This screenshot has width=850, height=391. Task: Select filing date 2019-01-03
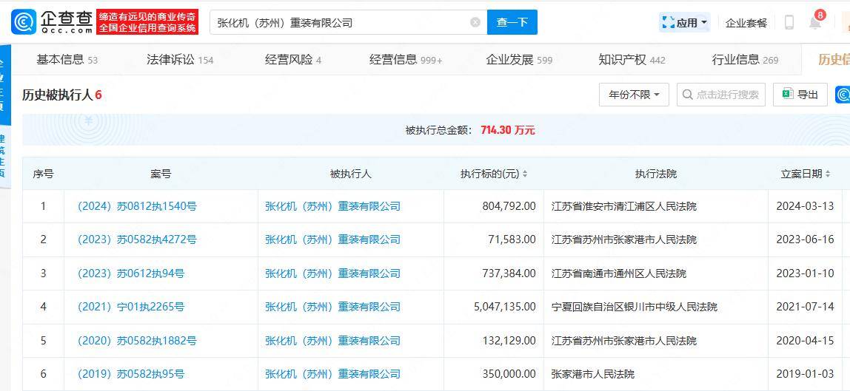pos(805,374)
